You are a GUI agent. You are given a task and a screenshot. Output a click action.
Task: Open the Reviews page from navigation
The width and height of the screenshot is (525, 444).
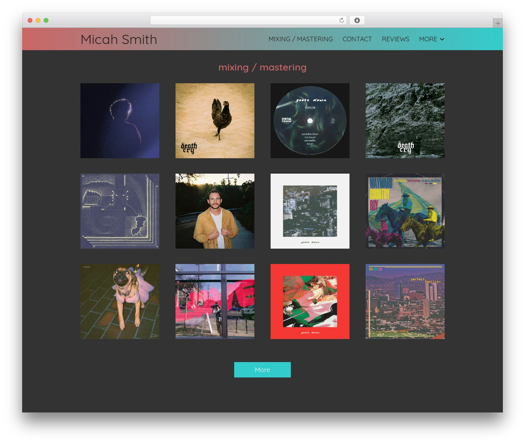coord(395,39)
